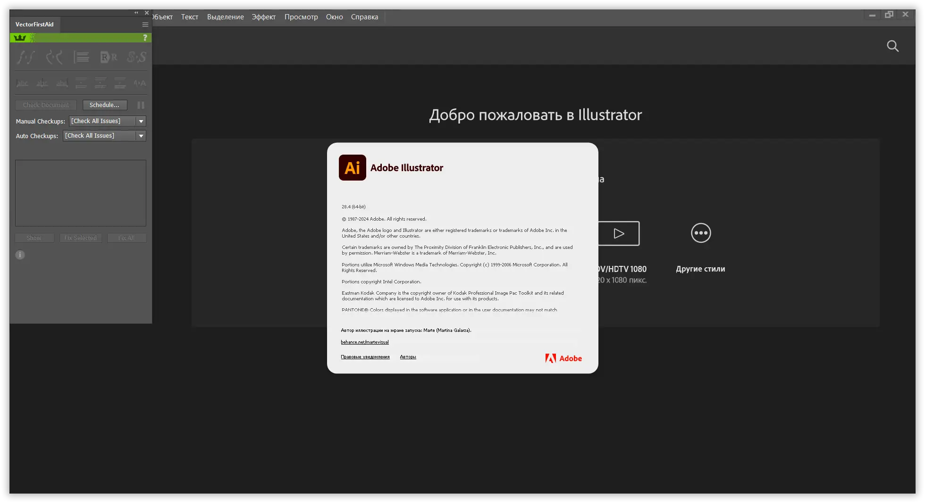Click the Другие стили ellipsis icon
The image size is (925, 503).
click(701, 233)
